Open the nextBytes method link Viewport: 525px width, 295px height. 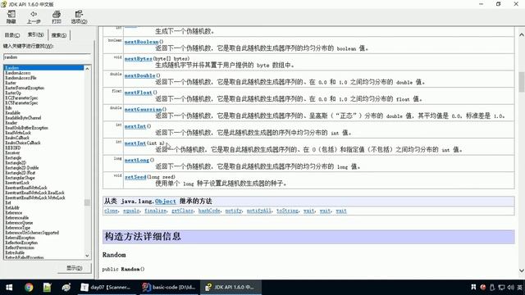tap(139, 58)
